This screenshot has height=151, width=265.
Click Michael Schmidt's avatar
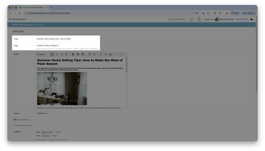coord(217,19)
